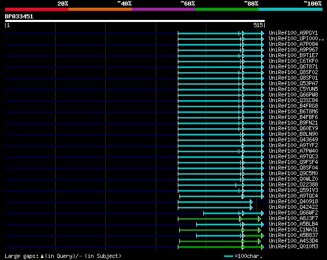Click the UniRef100_A5B837 label
This screenshot has width=327, height=260.
[x=293, y=235]
